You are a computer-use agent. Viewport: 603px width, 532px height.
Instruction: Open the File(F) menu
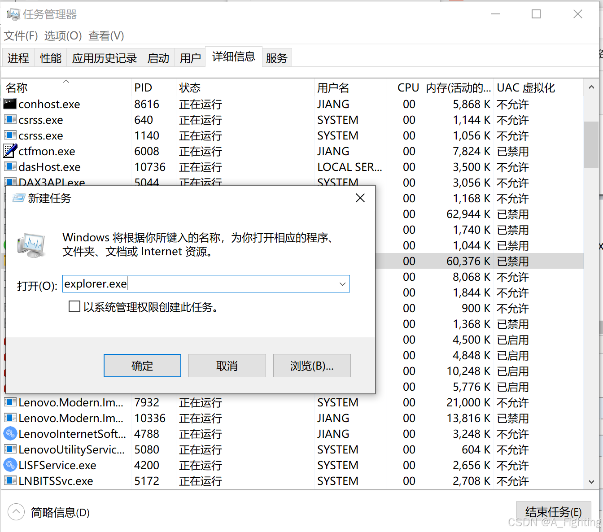(x=21, y=36)
